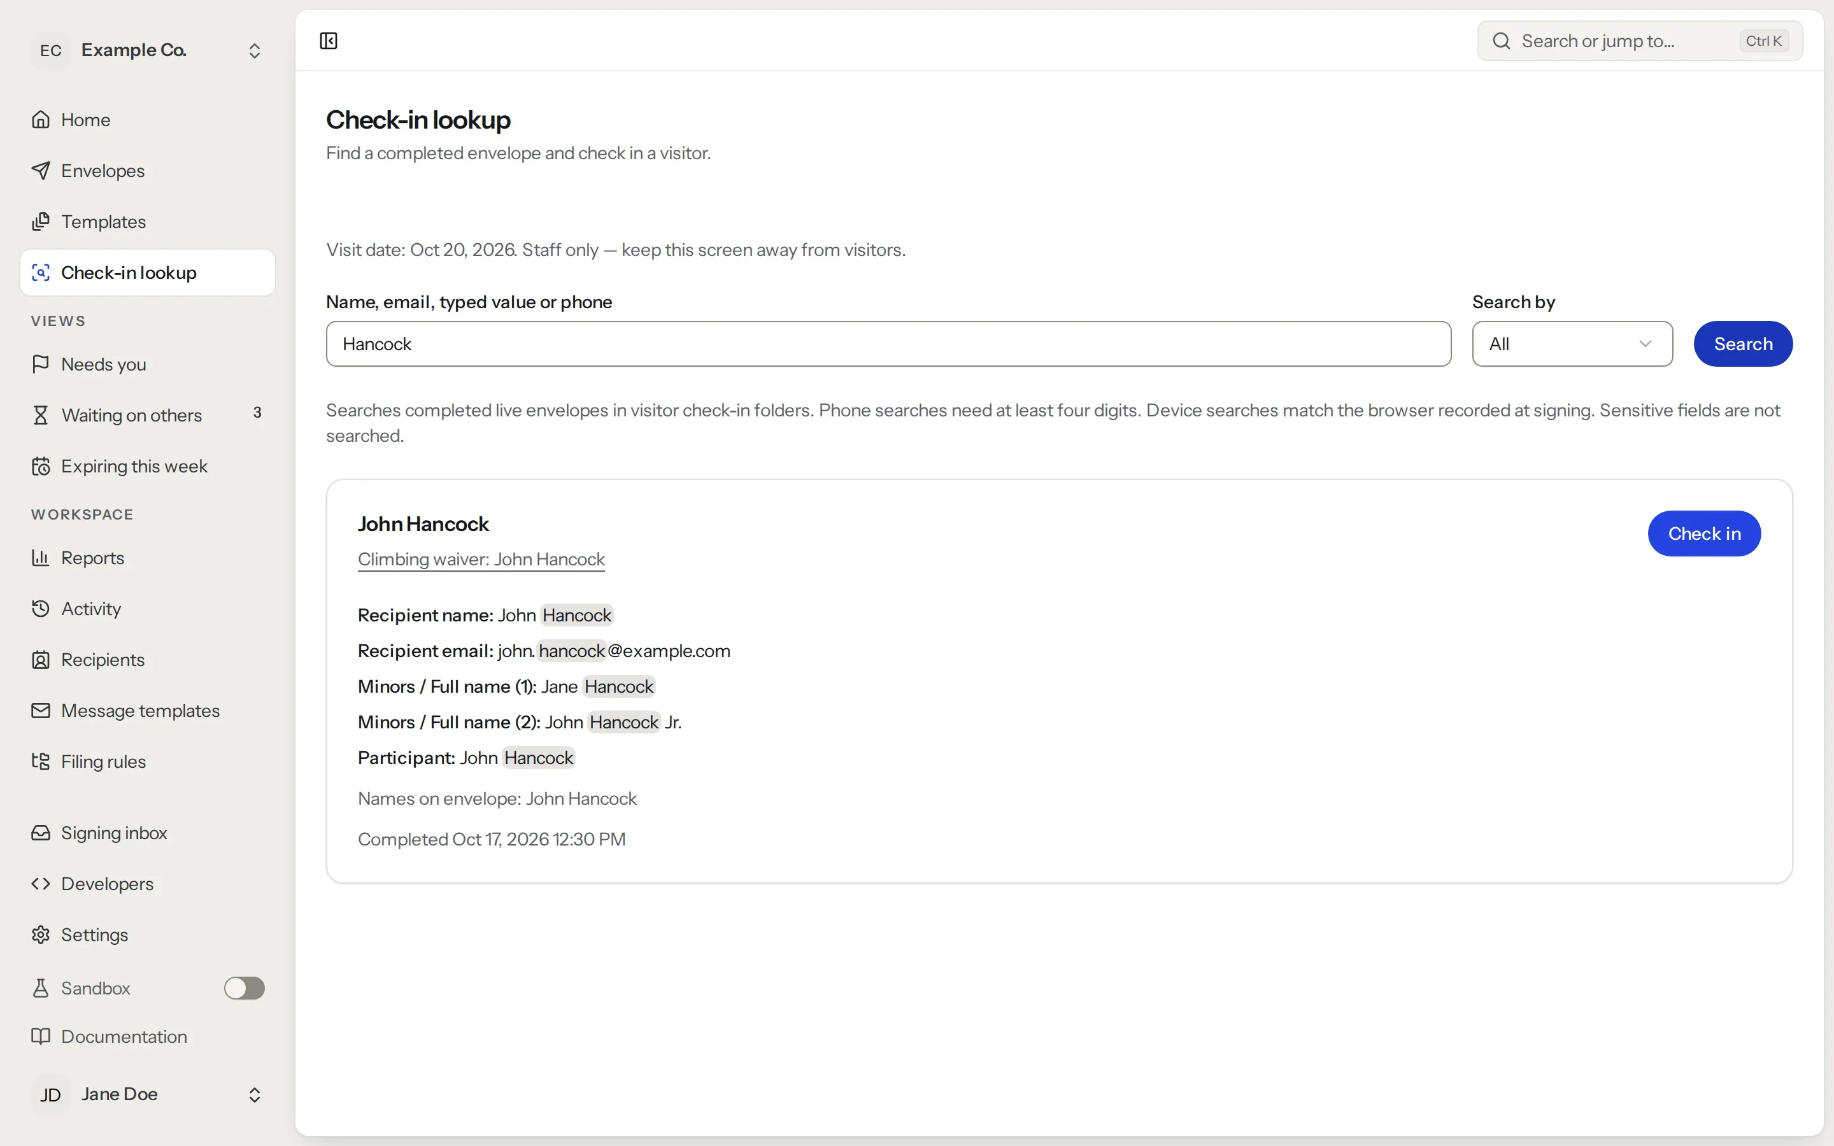Click the Ctrl K shortcut badge
The width and height of the screenshot is (1834, 1146).
[x=1763, y=41]
